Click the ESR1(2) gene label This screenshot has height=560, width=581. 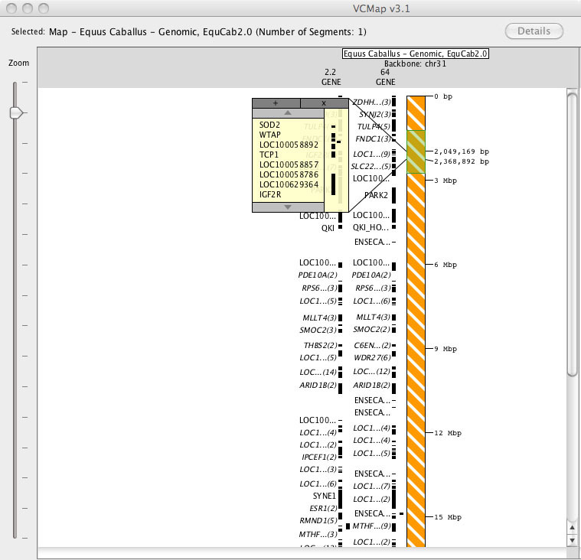(x=323, y=508)
